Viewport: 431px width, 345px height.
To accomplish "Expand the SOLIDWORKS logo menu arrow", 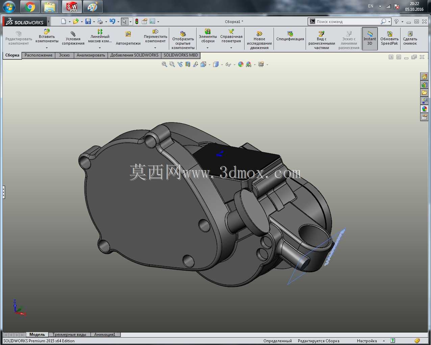I will pos(48,22).
